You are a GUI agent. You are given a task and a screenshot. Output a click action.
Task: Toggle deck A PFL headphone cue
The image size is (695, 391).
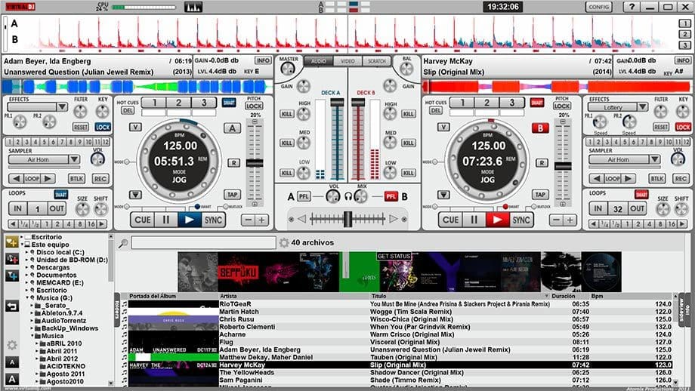point(304,196)
